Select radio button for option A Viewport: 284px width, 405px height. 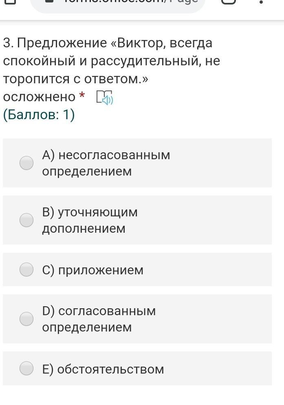pos(26,163)
